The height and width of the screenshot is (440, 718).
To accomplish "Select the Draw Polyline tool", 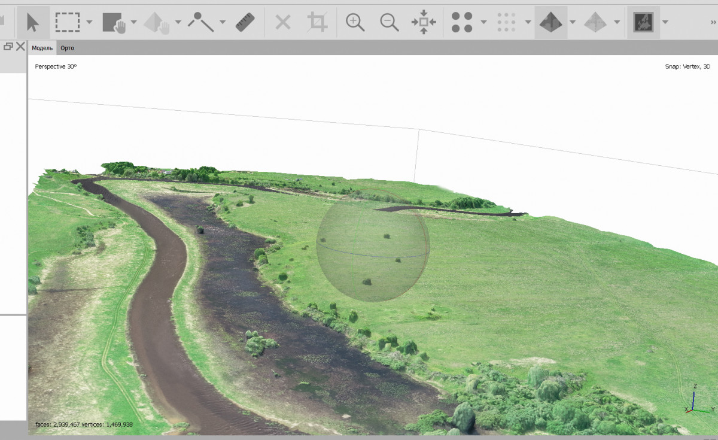I will [201, 22].
